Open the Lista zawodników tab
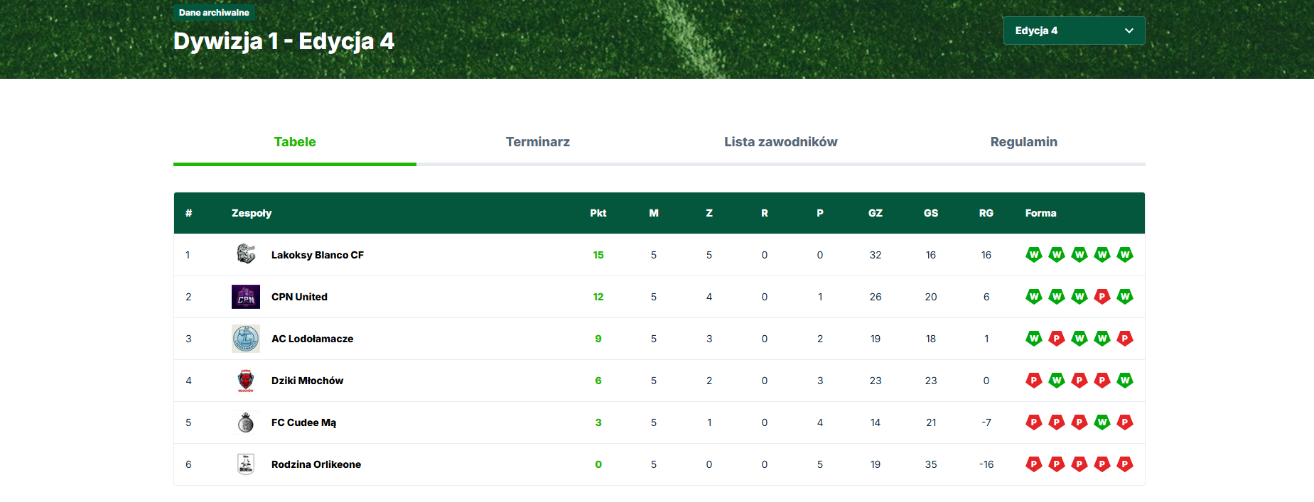 [x=780, y=142]
